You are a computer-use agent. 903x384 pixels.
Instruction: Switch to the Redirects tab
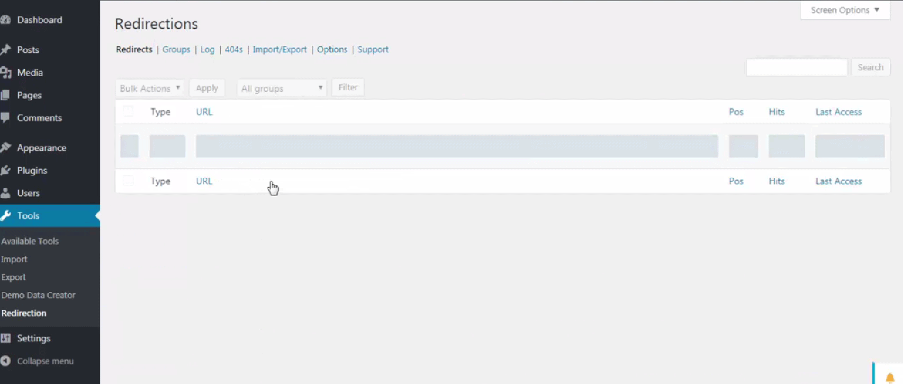point(134,49)
